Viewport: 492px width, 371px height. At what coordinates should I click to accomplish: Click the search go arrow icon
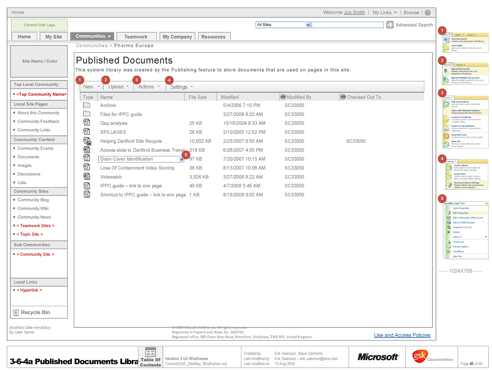(390, 25)
